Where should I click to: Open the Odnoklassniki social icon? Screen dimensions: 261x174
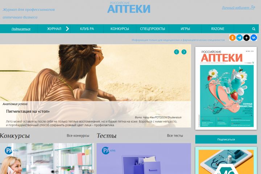click(x=232, y=38)
